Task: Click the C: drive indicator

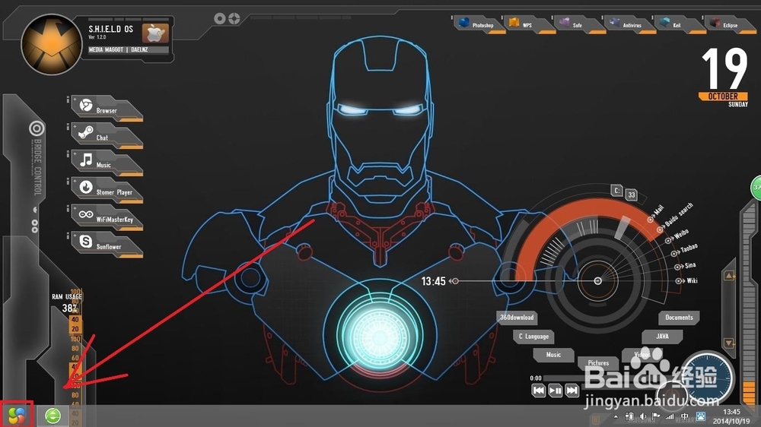Action: click(x=616, y=191)
